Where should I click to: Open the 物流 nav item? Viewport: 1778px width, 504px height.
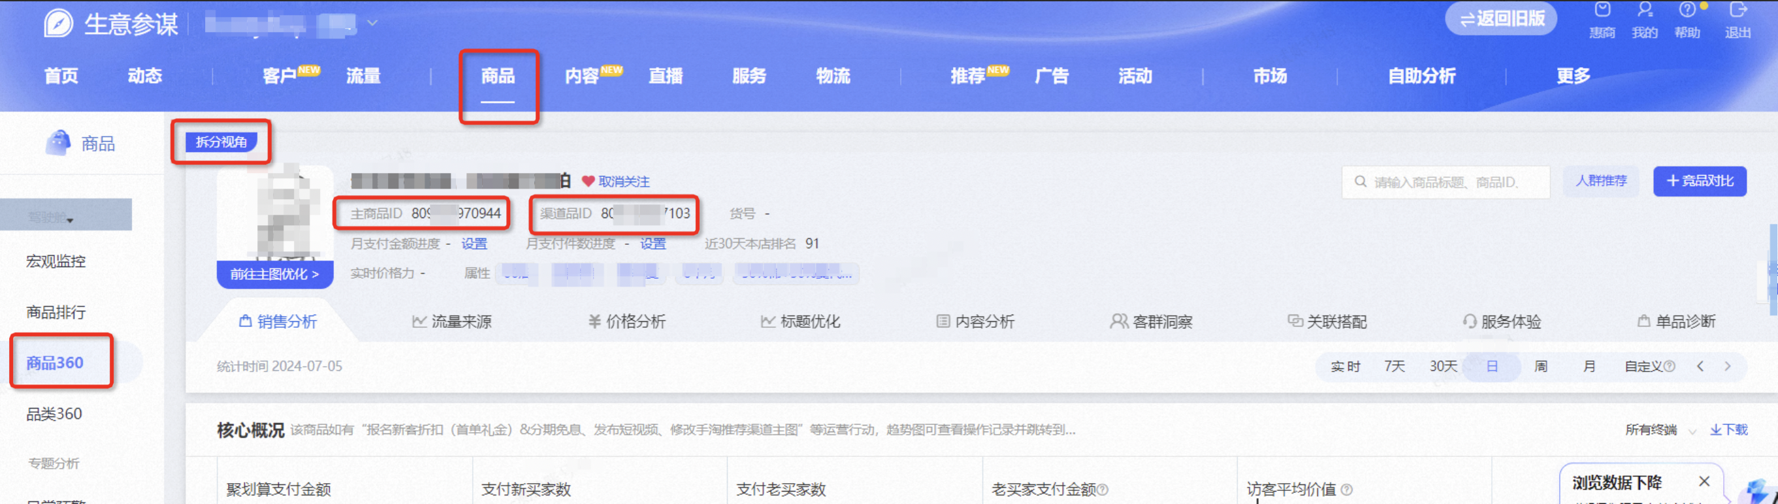click(833, 75)
